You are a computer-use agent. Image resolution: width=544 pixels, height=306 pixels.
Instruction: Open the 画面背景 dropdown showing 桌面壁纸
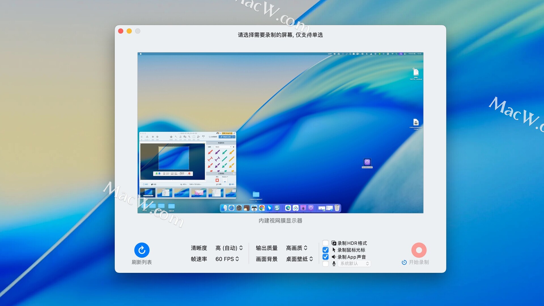pos(299,259)
